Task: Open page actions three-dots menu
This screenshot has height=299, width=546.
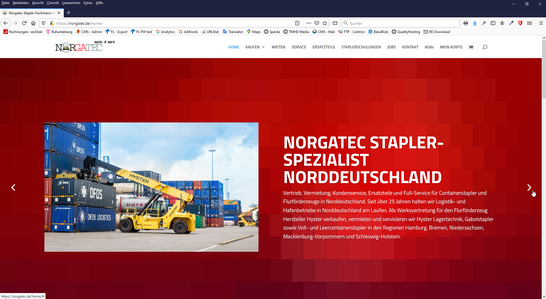Action: 309,23
